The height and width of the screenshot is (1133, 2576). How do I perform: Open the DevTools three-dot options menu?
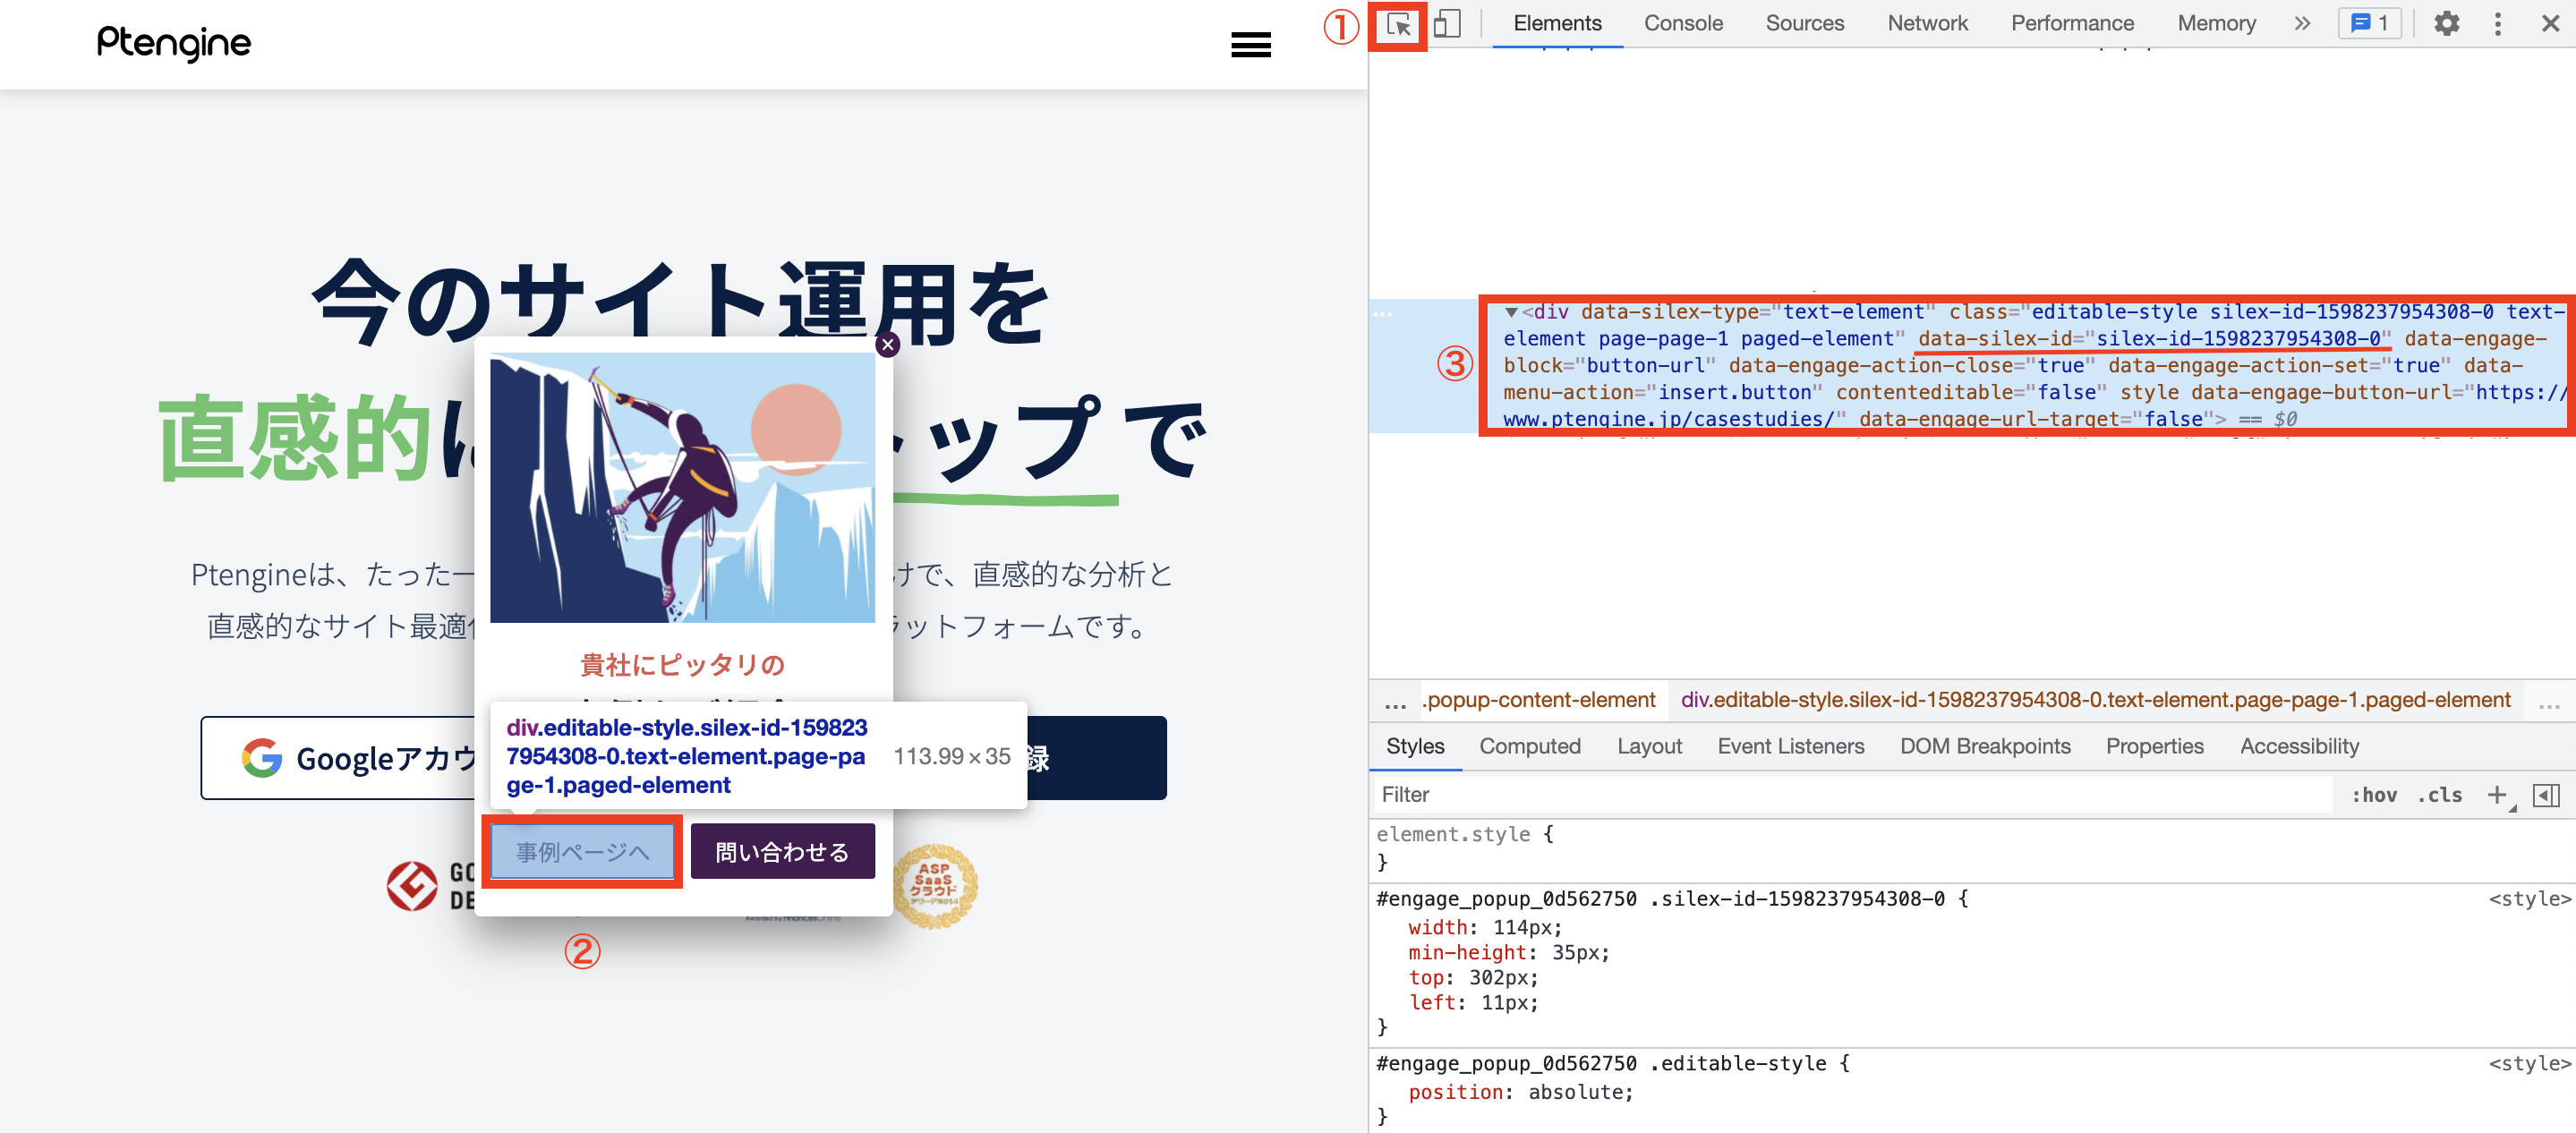tap(2498, 24)
